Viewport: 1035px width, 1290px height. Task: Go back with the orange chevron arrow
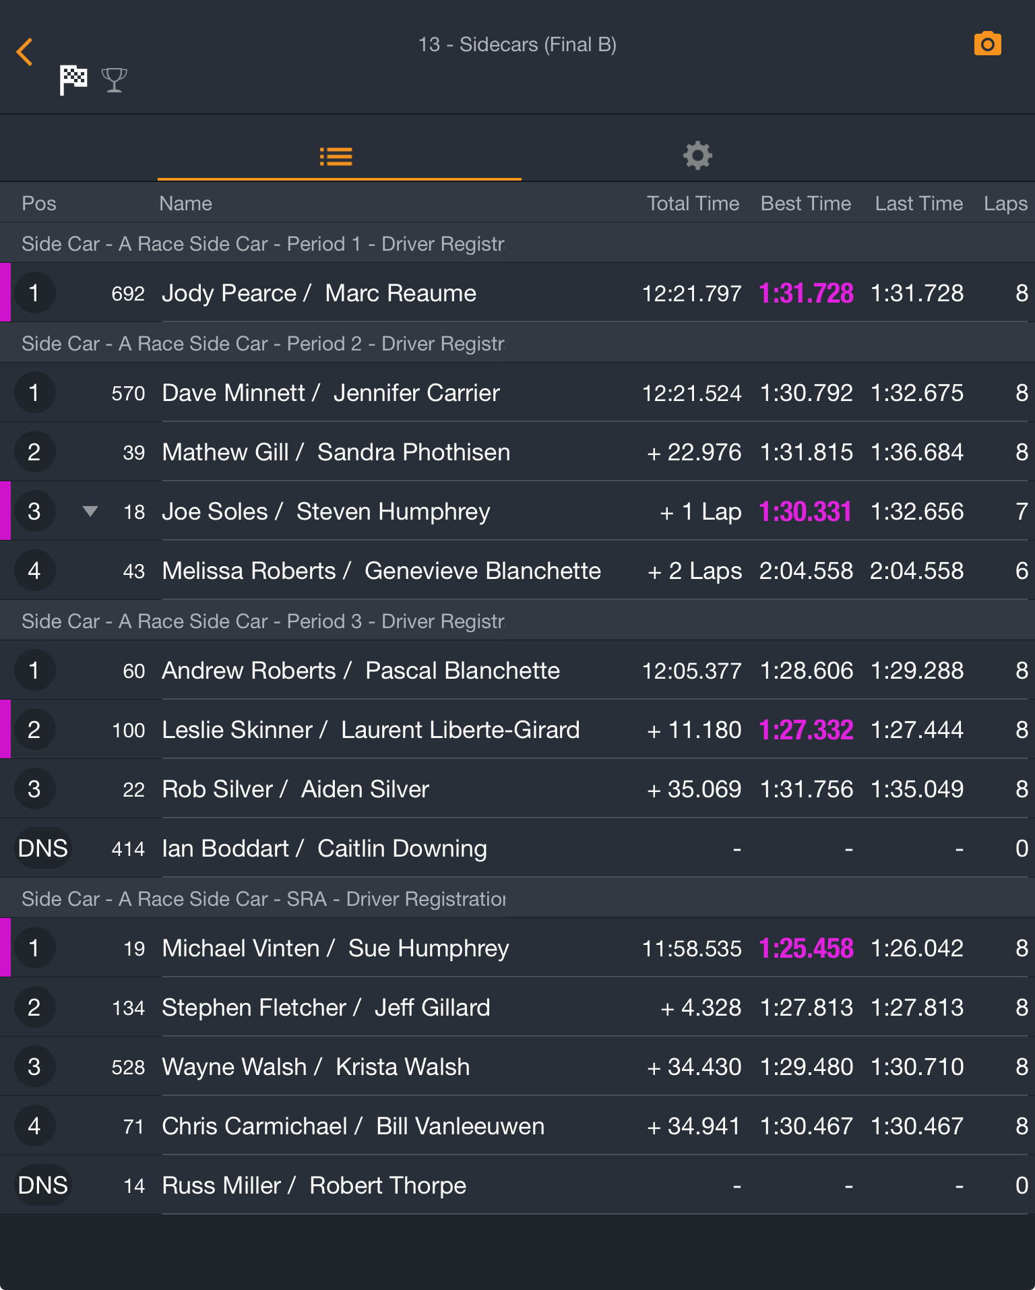25,52
